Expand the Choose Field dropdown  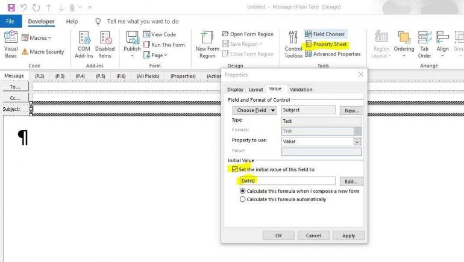tap(256, 110)
